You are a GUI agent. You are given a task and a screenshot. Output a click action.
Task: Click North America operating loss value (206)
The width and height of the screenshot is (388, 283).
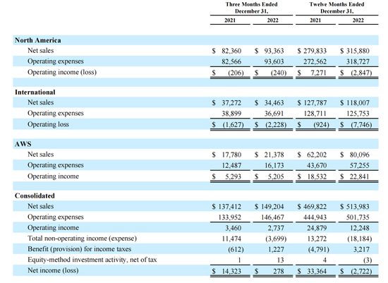coord(236,73)
